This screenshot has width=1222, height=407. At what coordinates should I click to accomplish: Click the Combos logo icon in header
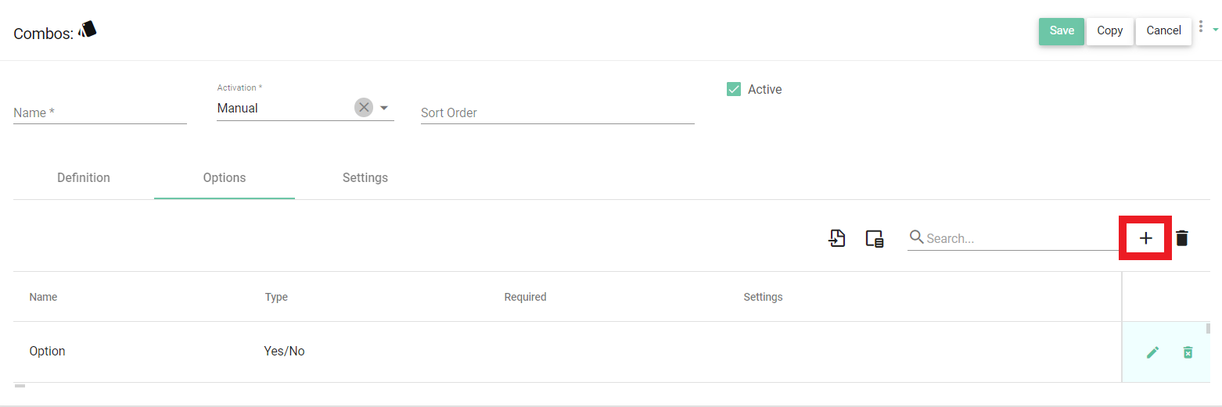(88, 30)
